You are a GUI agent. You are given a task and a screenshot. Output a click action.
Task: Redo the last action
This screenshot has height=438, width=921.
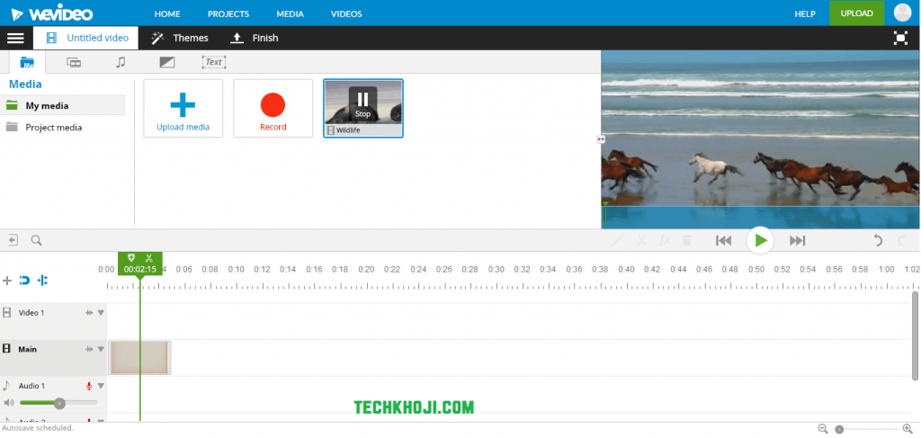(x=902, y=240)
